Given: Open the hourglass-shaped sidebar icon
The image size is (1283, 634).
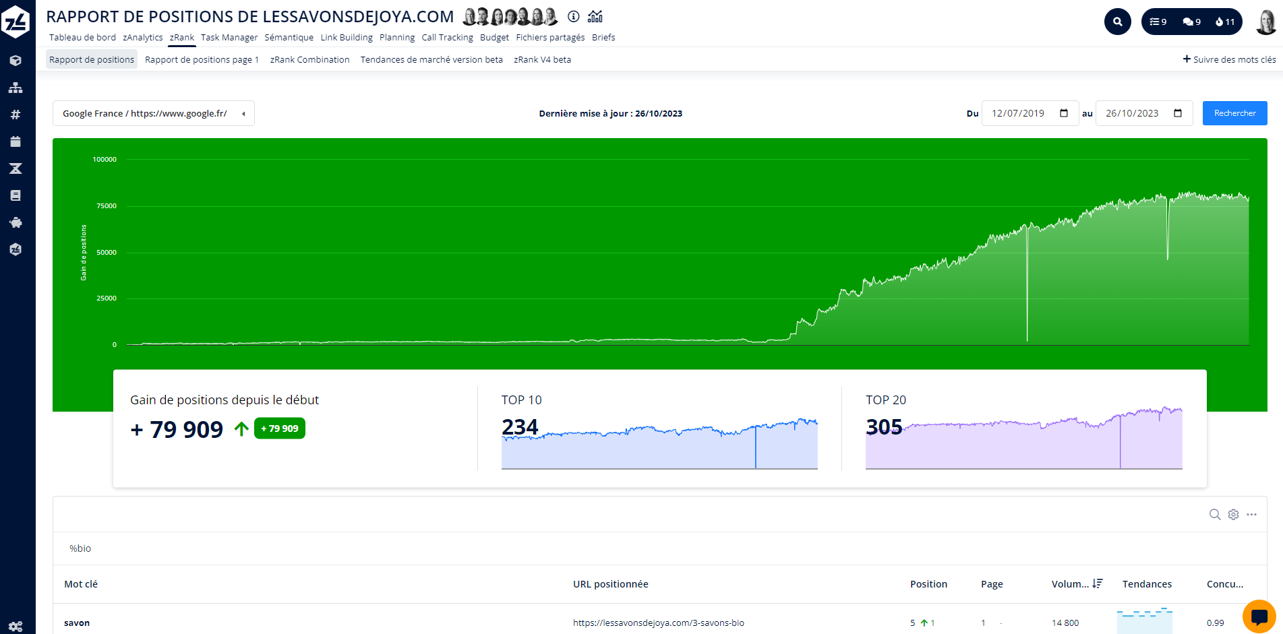Looking at the screenshot, I should (x=16, y=168).
